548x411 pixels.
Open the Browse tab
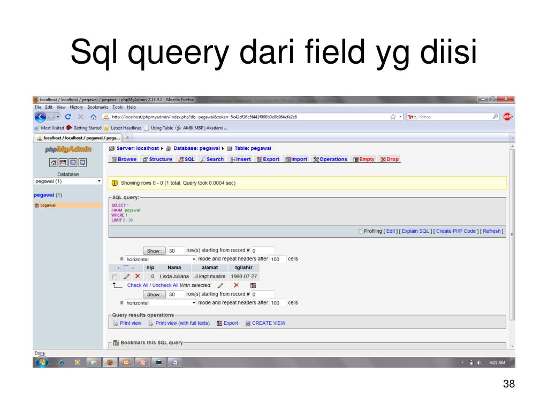[124, 159]
